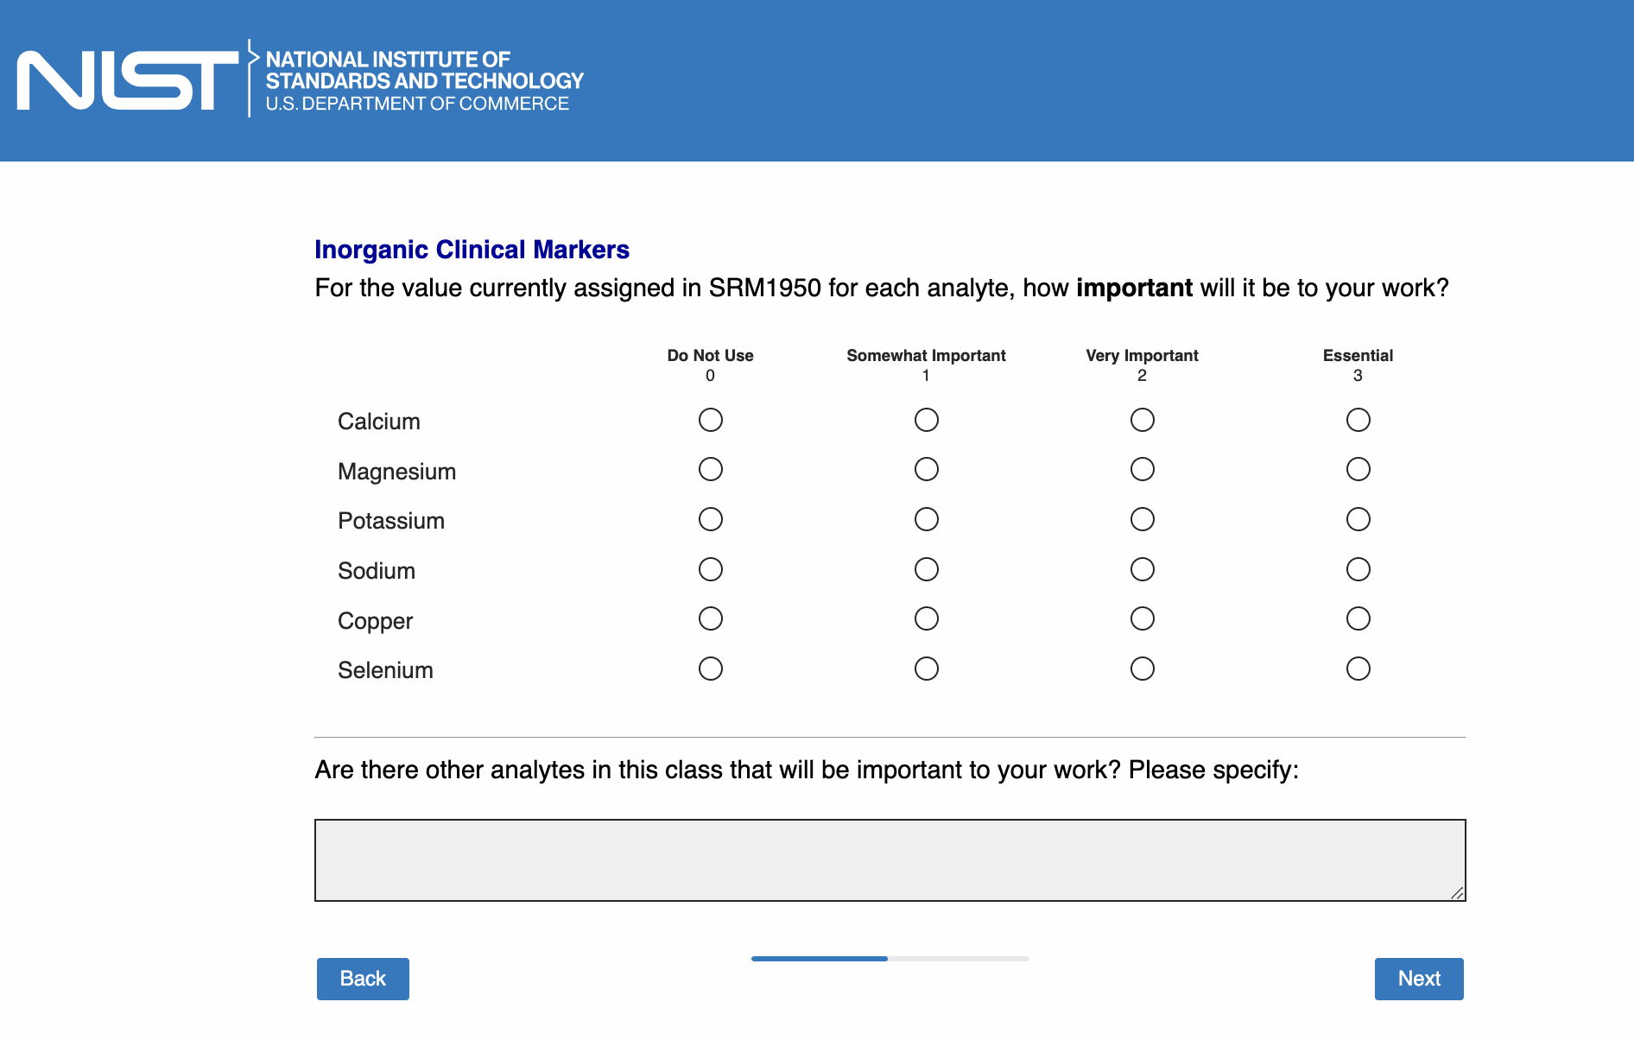Choose Essential for Copper
The image size is (1634, 1040).
(x=1358, y=618)
